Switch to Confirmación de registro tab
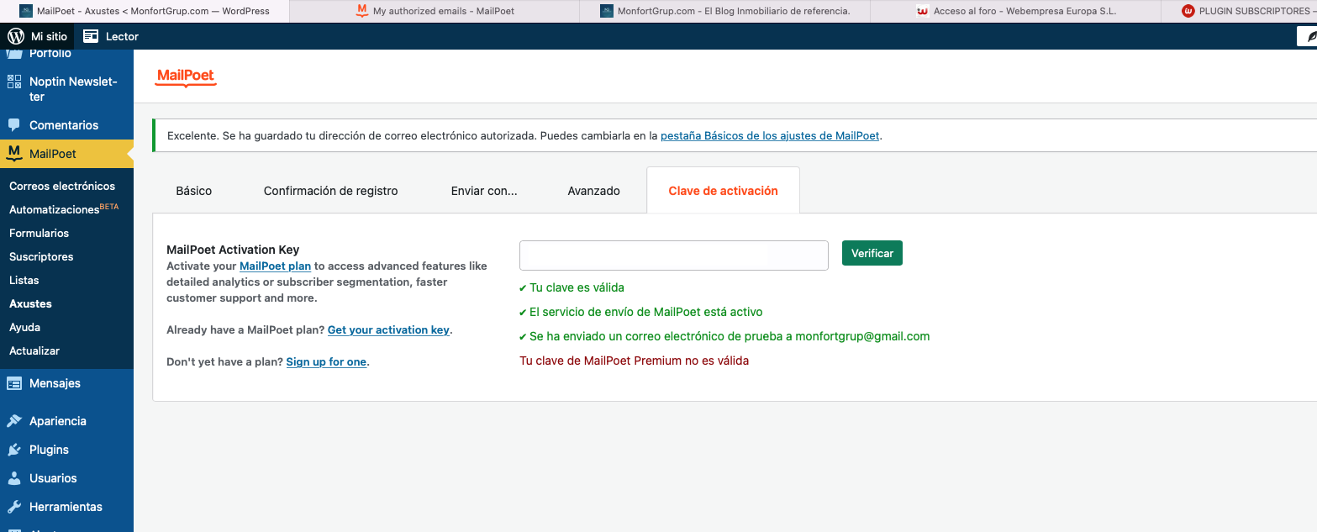Viewport: 1317px width, 532px height. pyautogui.click(x=331, y=191)
